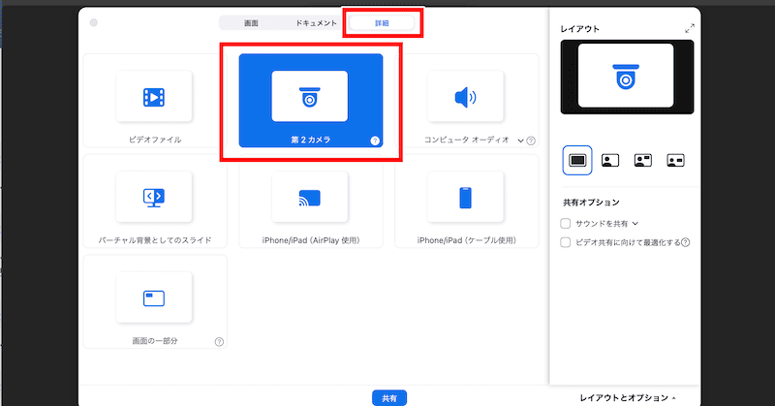Select コンピュータ オーディオ speaker icon

click(x=465, y=96)
